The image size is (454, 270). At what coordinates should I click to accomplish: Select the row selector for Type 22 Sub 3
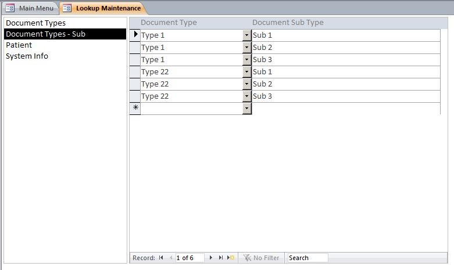coord(135,96)
